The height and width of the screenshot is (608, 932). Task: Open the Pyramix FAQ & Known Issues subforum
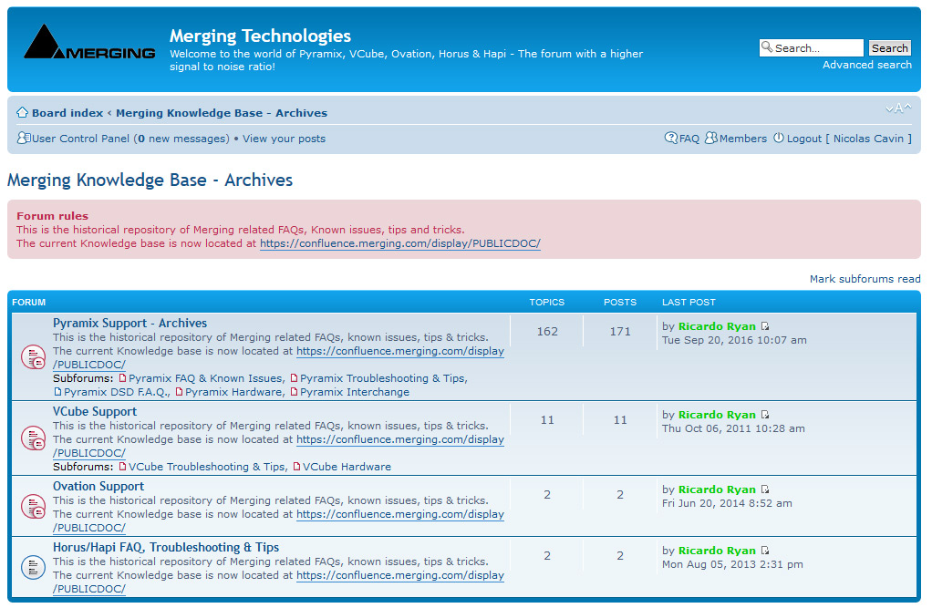(x=206, y=378)
